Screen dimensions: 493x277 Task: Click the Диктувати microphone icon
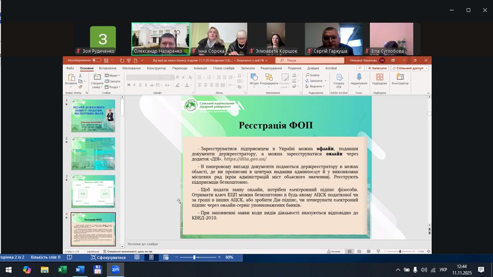pyautogui.click(x=358, y=78)
